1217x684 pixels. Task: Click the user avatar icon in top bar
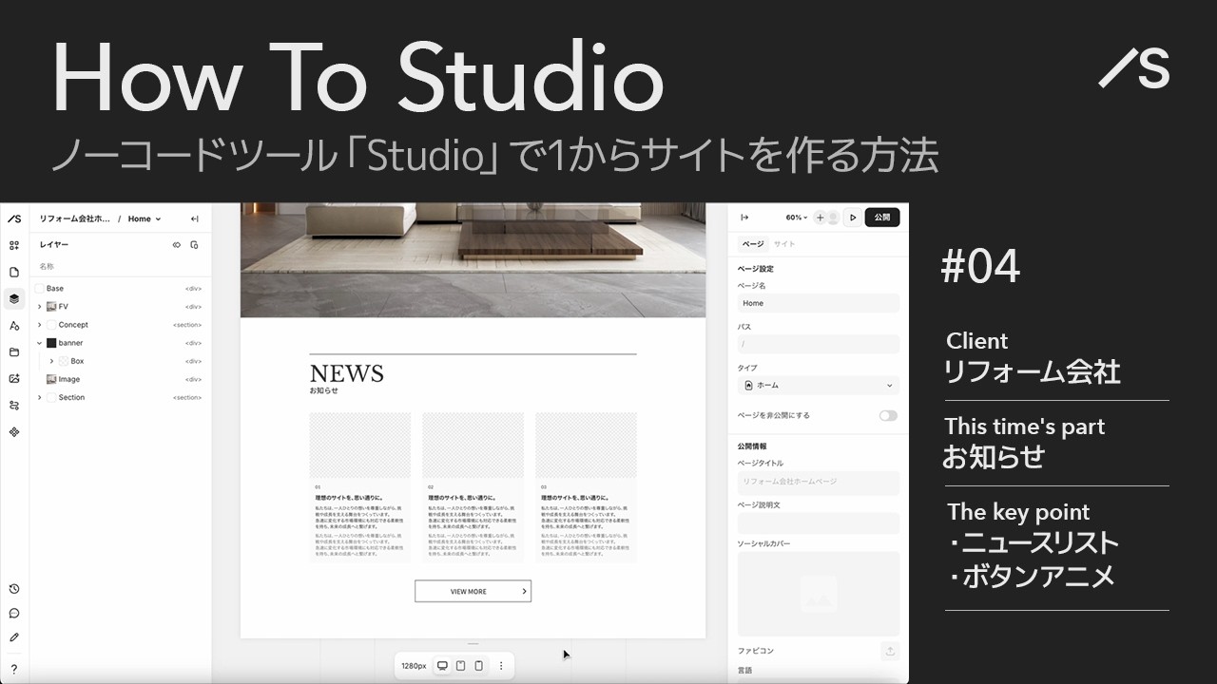[833, 218]
